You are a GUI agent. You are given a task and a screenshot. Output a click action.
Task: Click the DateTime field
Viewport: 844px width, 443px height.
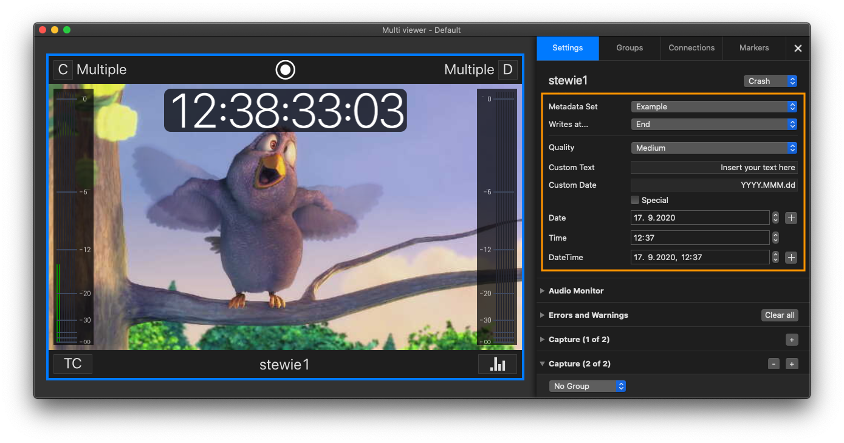[700, 257]
